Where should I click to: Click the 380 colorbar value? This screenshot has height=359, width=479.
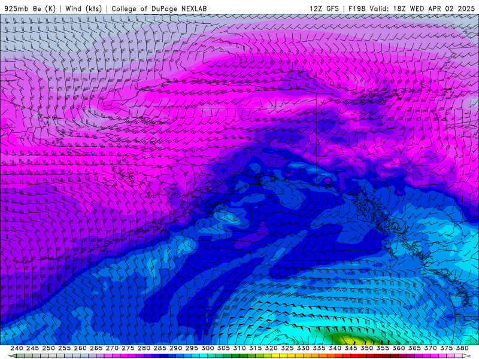[x=462, y=348]
